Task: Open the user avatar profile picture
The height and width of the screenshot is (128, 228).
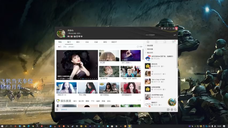Action: coord(61,33)
